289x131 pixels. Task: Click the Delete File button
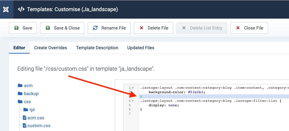[154, 28]
